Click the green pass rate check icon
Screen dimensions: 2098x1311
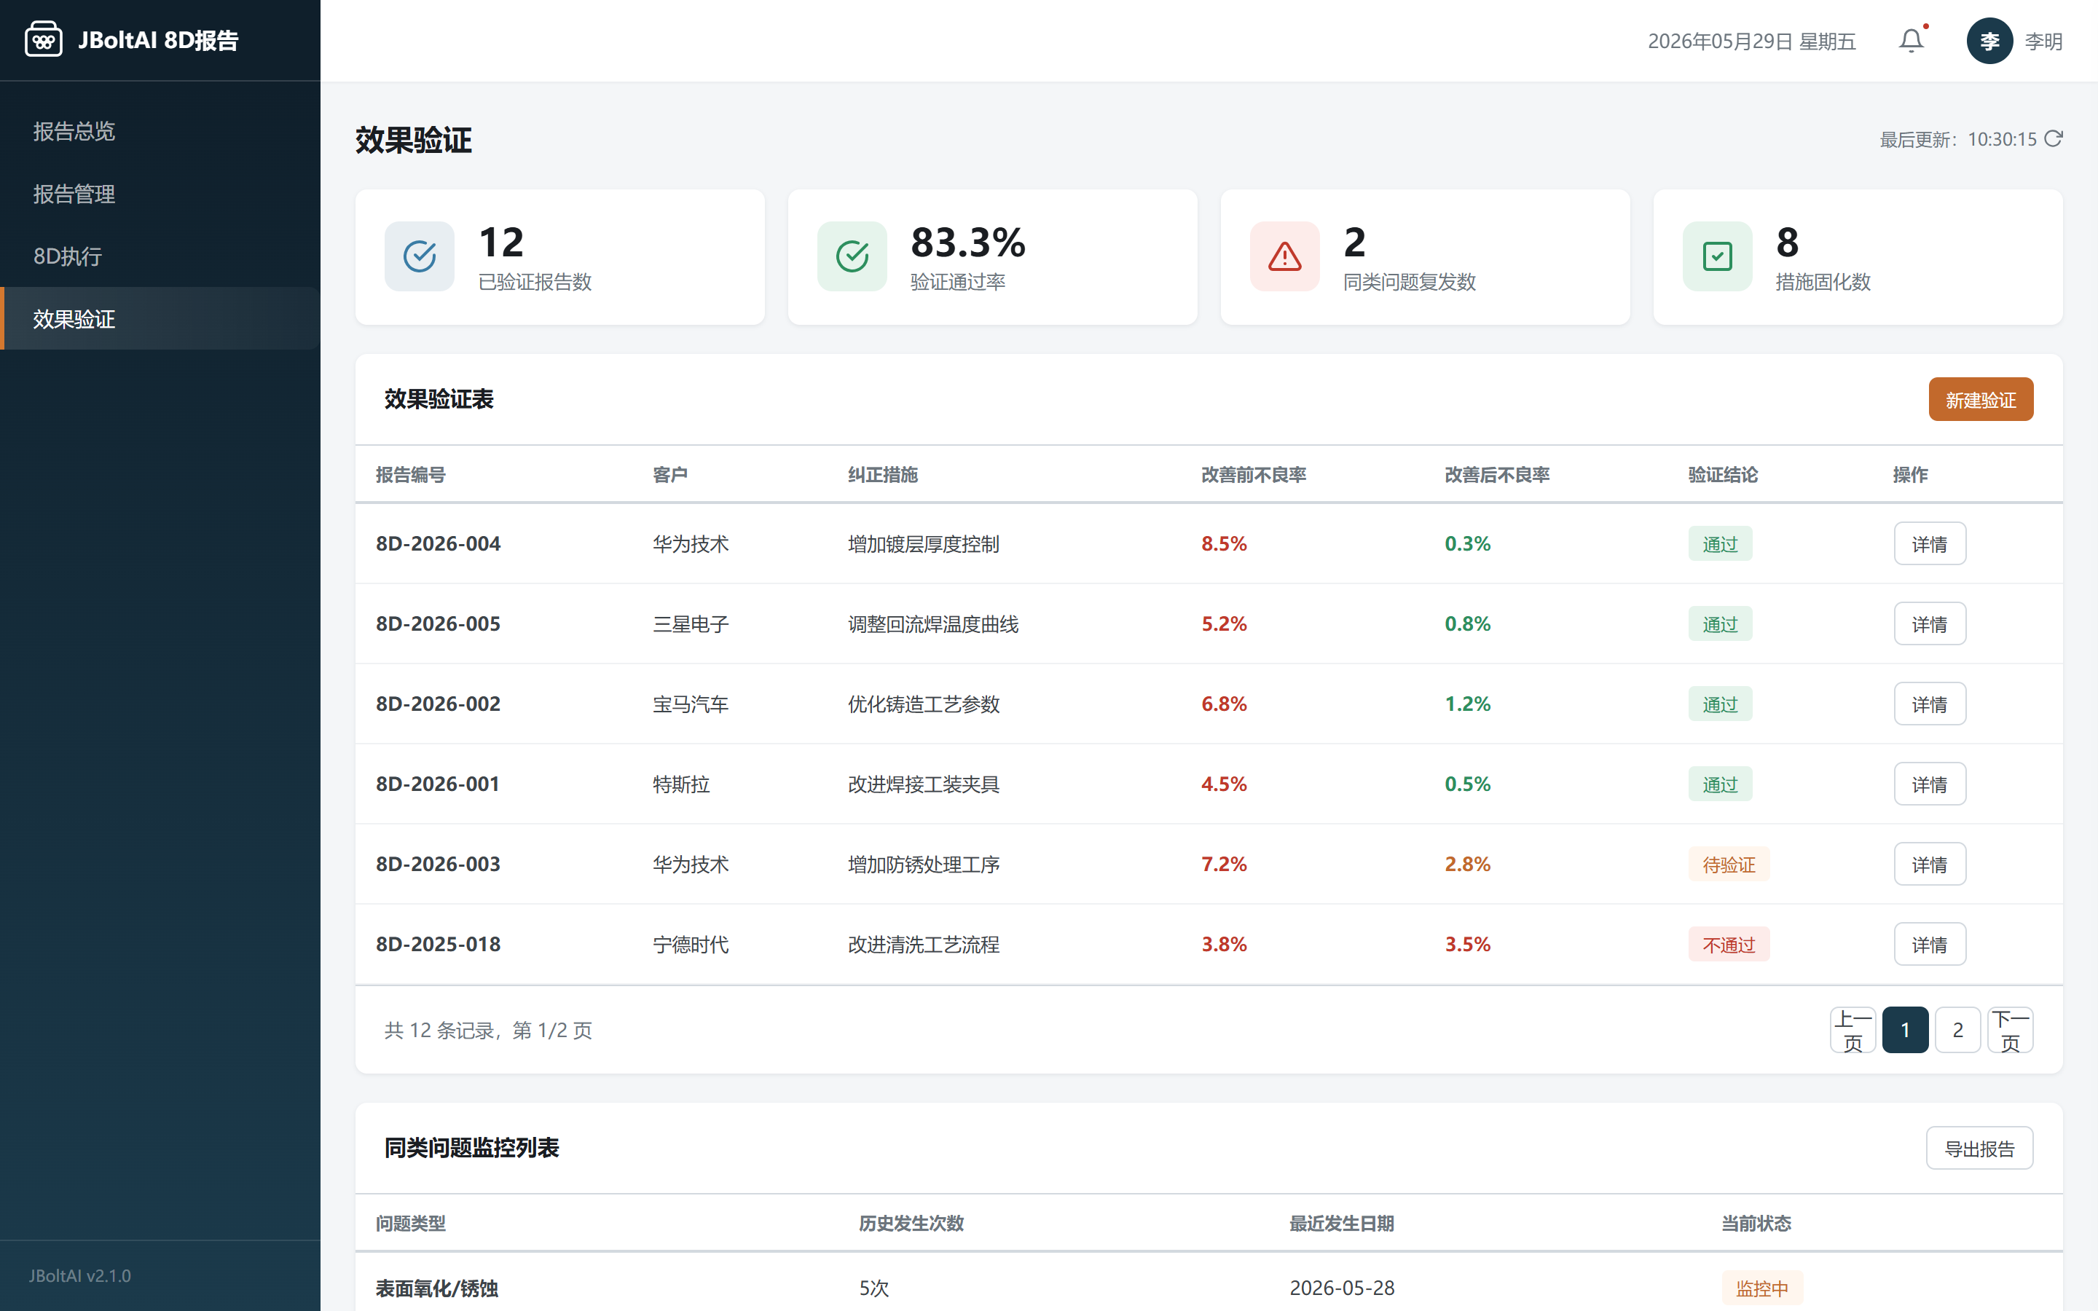click(x=852, y=256)
